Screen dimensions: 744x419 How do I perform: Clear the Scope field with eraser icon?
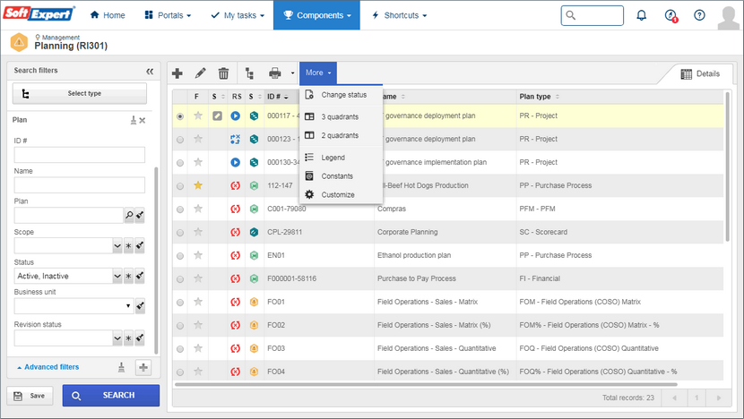(140, 246)
